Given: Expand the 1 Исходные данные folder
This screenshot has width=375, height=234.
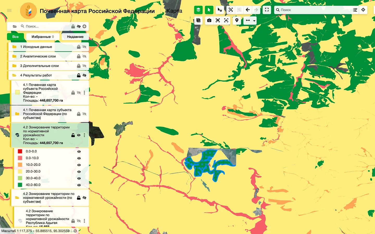Looking at the screenshot, I should (14, 47).
